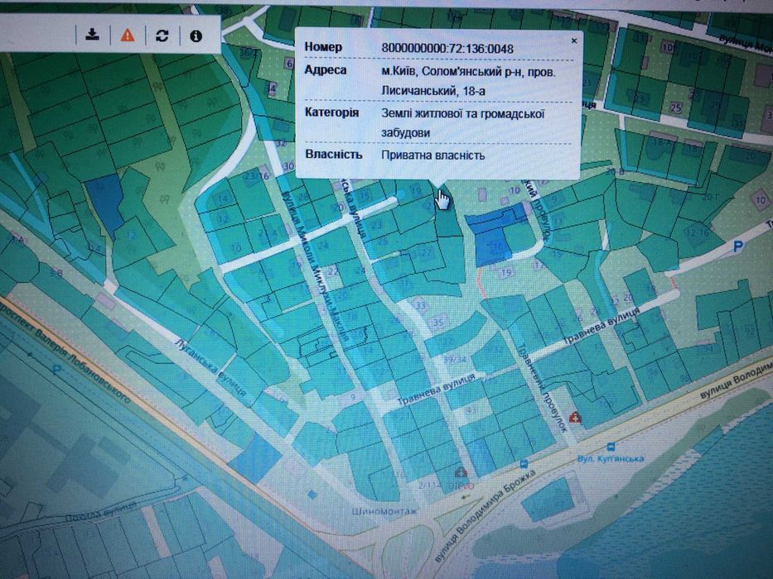Click the вулиця Володимира Брожка label

point(485,516)
